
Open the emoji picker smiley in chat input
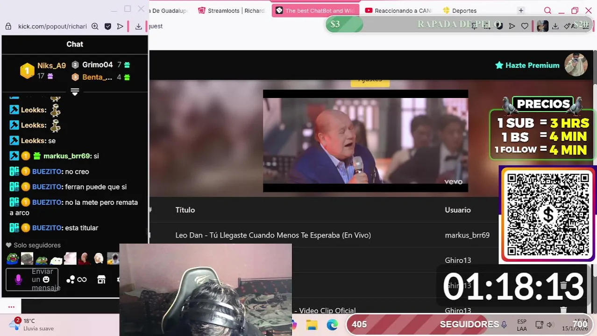point(46,279)
